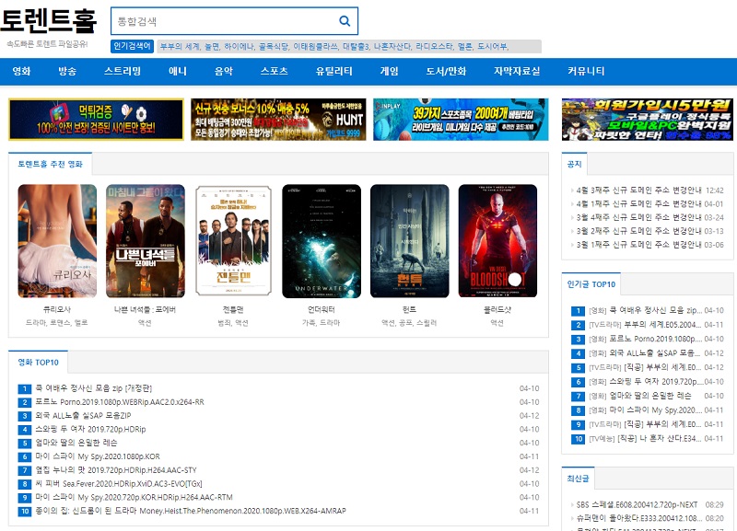This screenshot has width=737, height=531.
Task: Open 슈퍼맨이 돌아왔다.E333 latest post
Action: 639,518
